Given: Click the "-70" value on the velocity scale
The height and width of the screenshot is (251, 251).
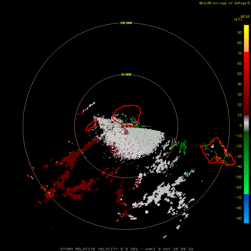Looking at the screenshot, I should tap(238, 198).
